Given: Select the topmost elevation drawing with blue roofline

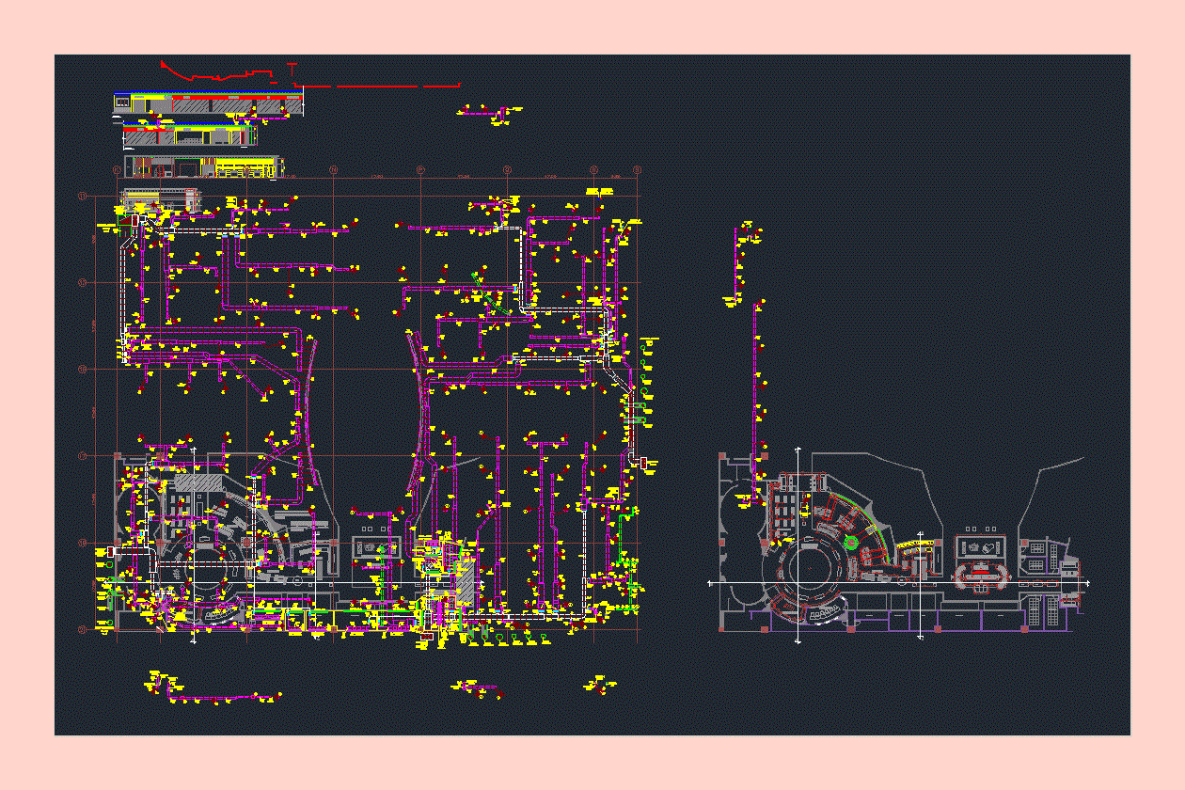Looking at the screenshot, I should click(x=209, y=103).
